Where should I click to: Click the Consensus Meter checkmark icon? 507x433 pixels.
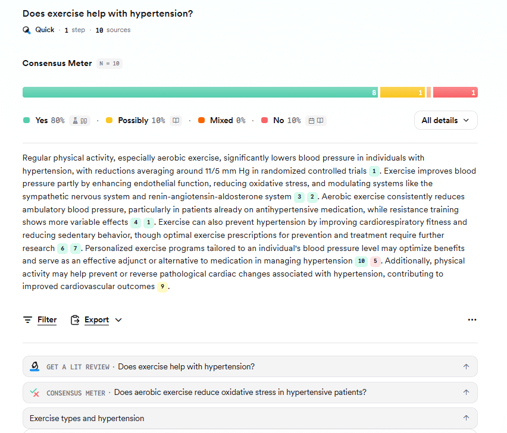pos(35,393)
